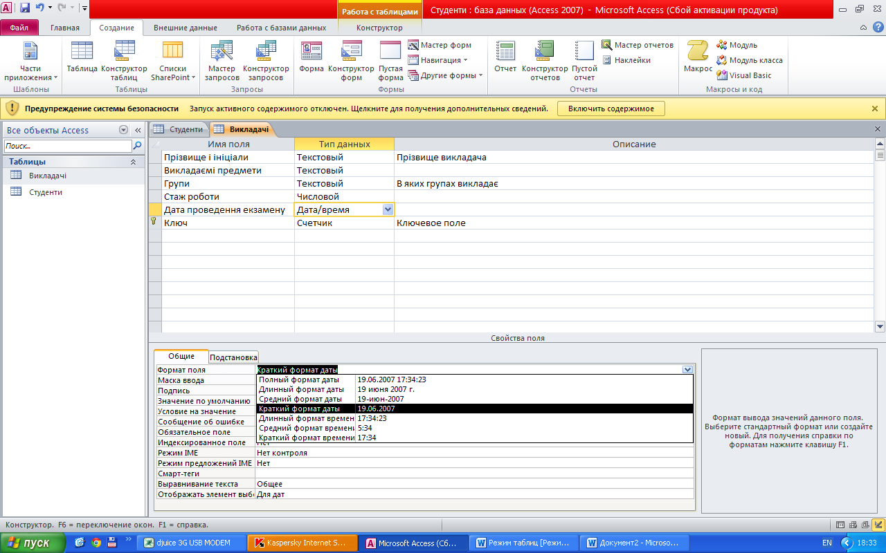Viewport: 886px width, 553px height.
Task: Customize the quick access toolbar dropdown
Action: [x=84, y=8]
